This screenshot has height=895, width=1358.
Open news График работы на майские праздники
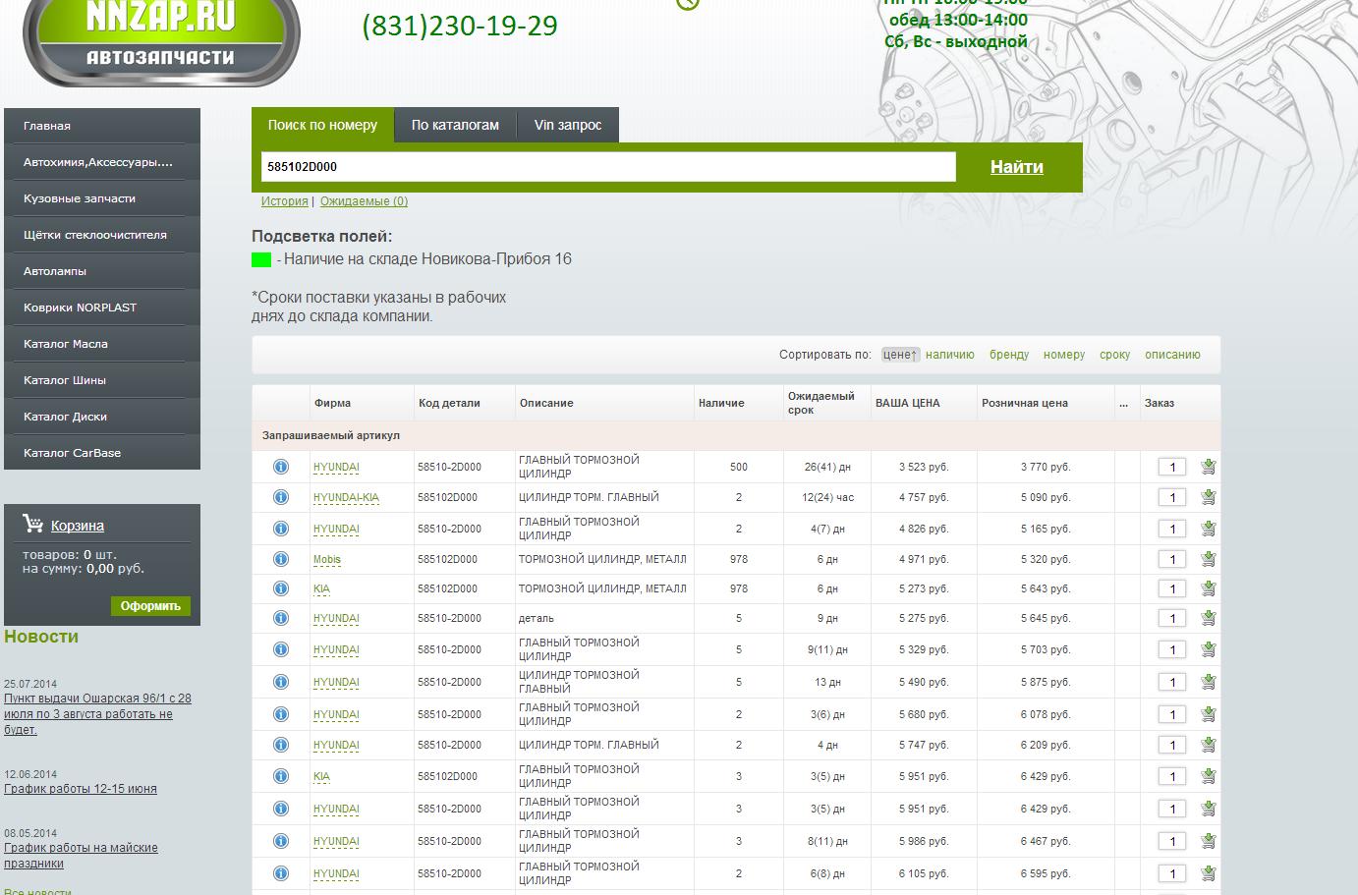click(x=81, y=856)
